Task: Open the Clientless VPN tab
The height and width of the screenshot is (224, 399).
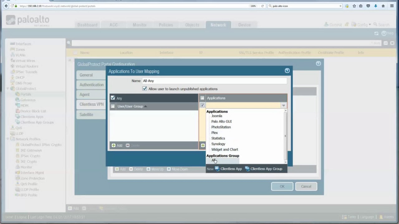Action: [91, 104]
